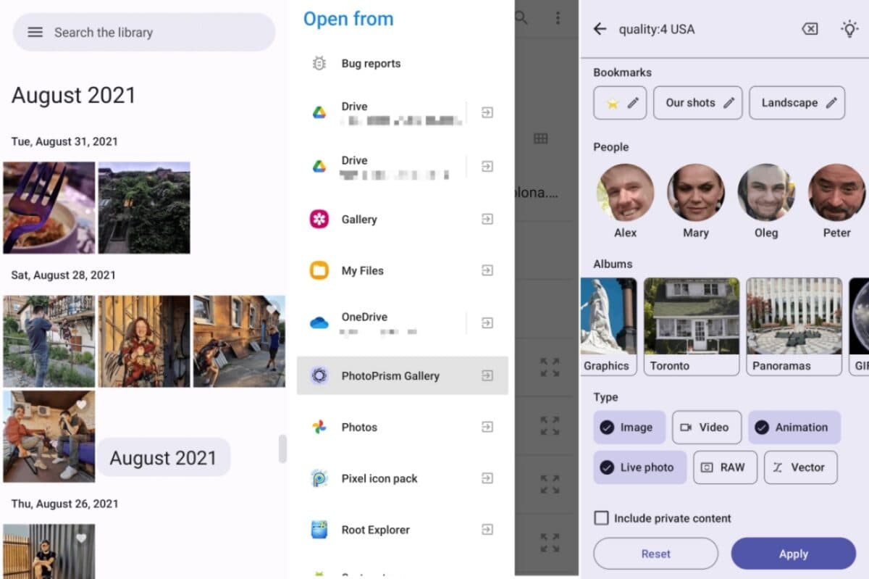Click the OneDrive cloud icon
The image size is (869, 579).
click(319, 322)
